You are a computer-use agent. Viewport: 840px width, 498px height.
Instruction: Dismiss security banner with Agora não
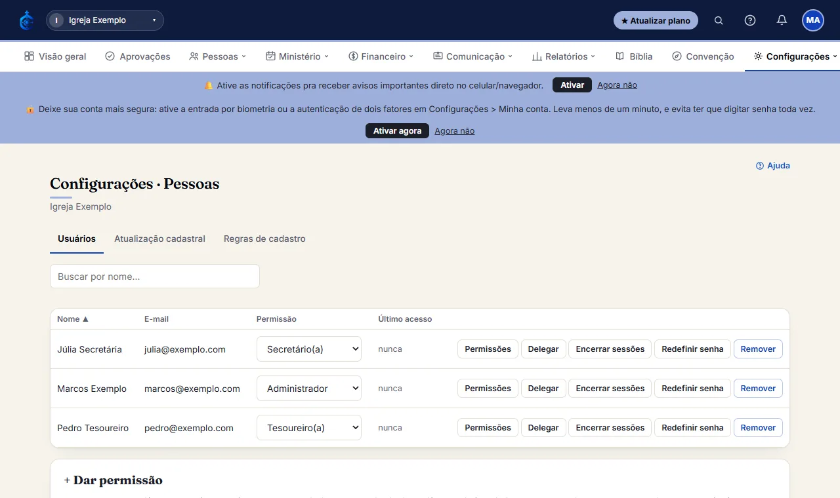454,131
